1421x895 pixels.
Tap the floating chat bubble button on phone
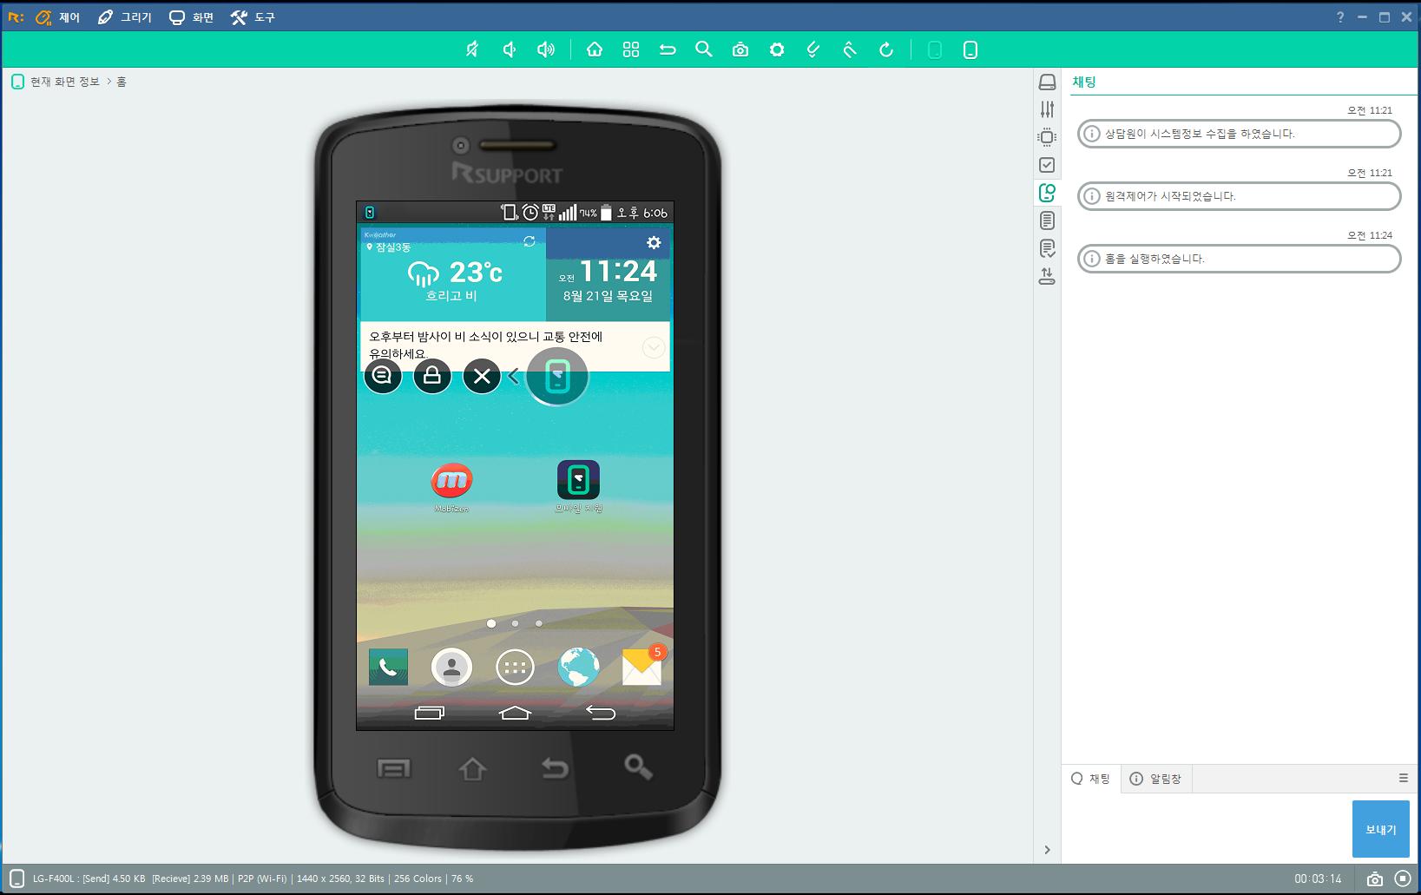[383, 376]
